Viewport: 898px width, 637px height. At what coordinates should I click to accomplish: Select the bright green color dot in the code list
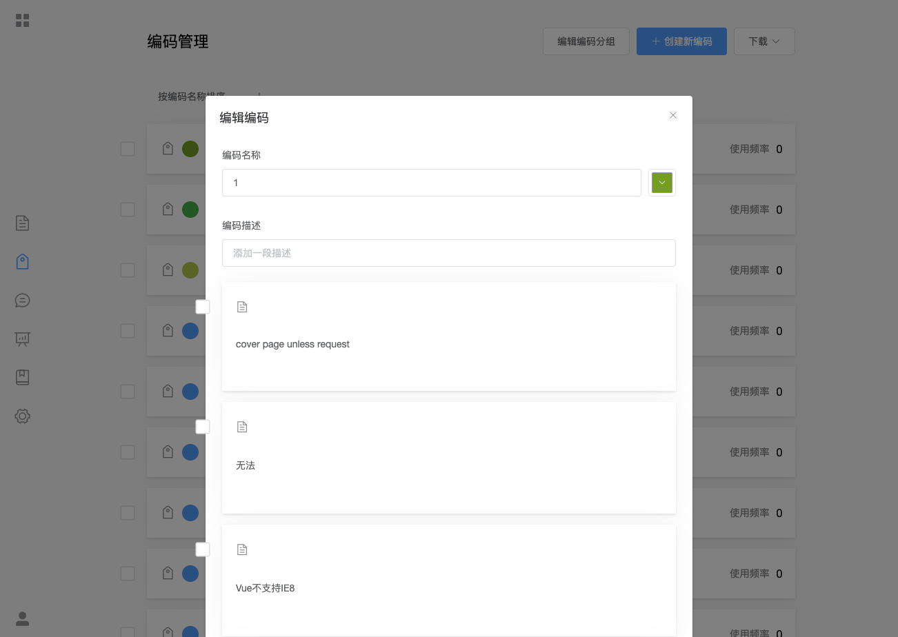click(190, 210)
